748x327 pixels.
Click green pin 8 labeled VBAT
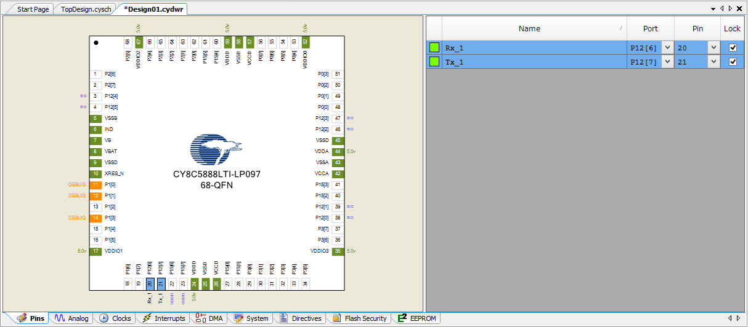96,151
